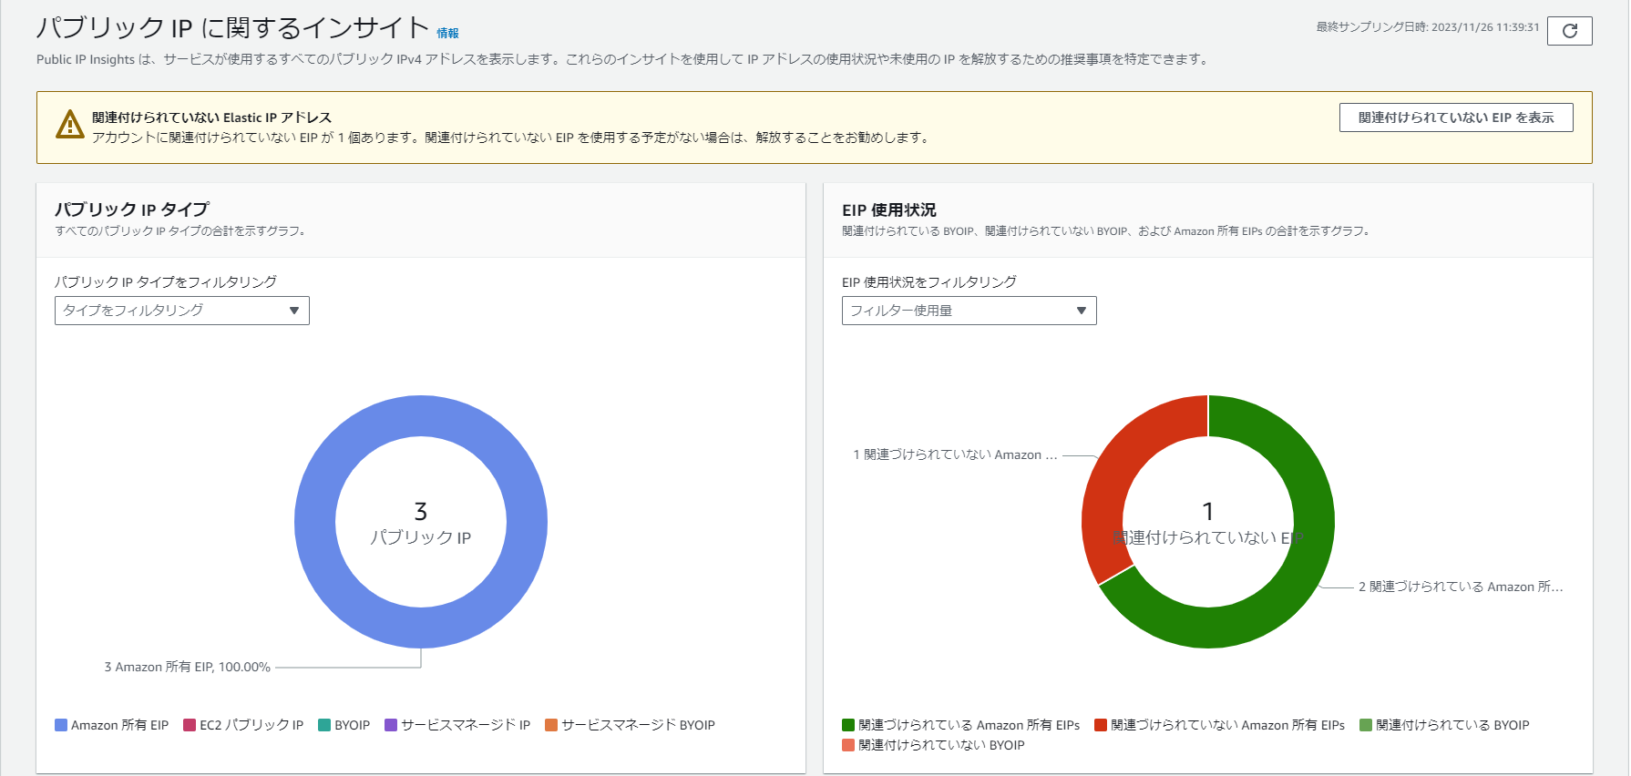Click the 最終サンプリング日時 timestamp text

(x=1428, y=27)
